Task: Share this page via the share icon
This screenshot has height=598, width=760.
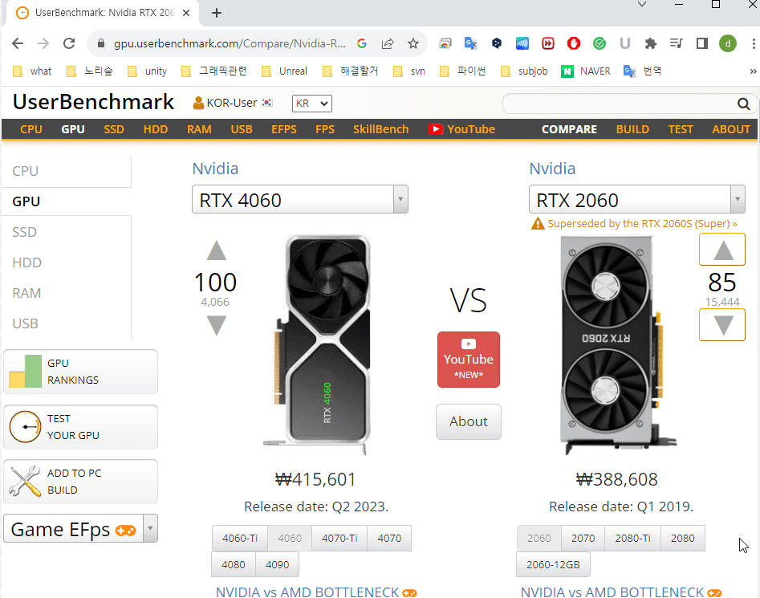Action: 388,43
